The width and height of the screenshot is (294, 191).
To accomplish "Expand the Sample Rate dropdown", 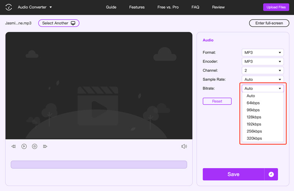I will pos(262,79).
